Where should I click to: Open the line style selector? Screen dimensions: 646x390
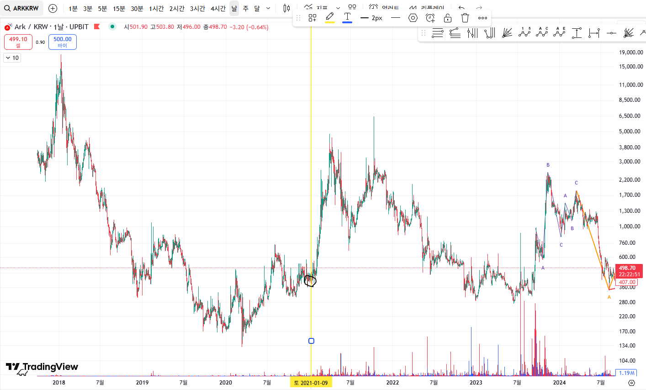tap(396, 18)
